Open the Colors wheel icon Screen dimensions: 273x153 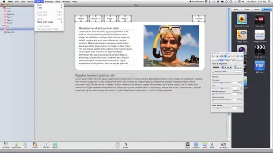(x=205, y=145)
